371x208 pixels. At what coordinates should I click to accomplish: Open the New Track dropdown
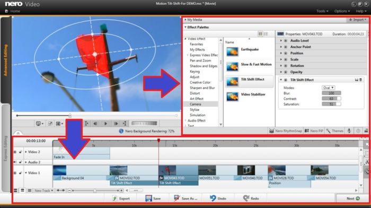(x=43, y=190)
